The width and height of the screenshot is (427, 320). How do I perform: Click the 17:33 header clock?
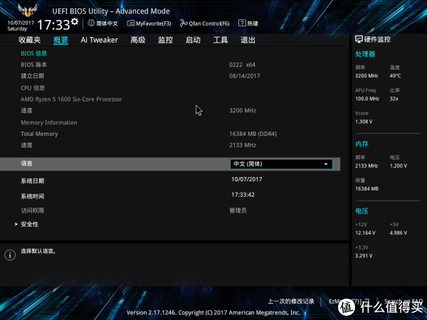coord(53,25)
